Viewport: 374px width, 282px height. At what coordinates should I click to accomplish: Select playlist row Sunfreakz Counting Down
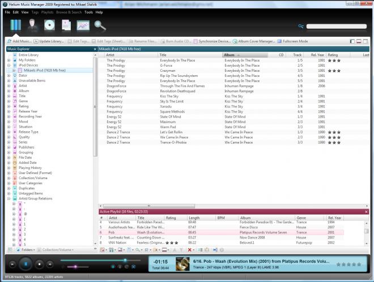click(x=221, y=237)
